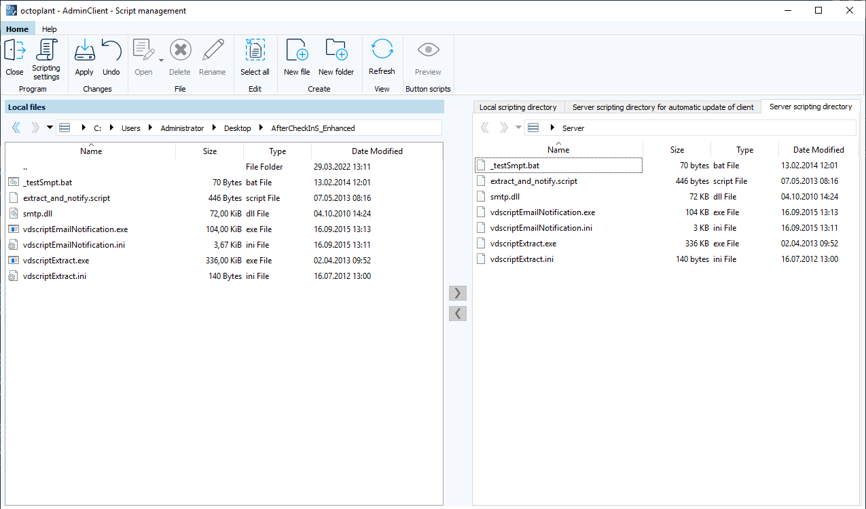
Task: Select _testSmpt.bat in the local files list
Action: click(x=48, y=182)
